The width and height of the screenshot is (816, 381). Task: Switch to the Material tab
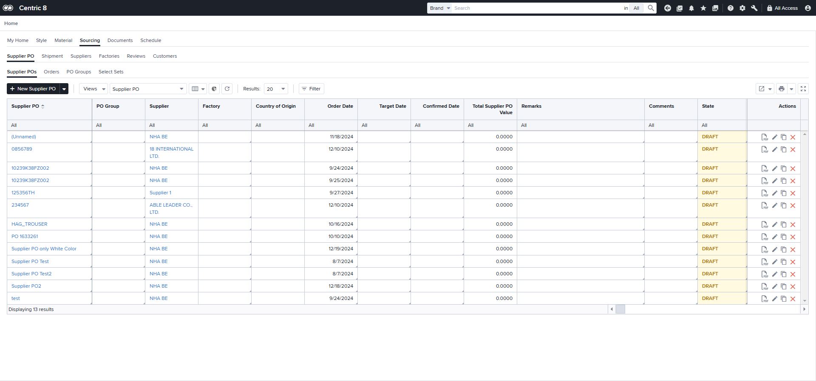point(63,40)
